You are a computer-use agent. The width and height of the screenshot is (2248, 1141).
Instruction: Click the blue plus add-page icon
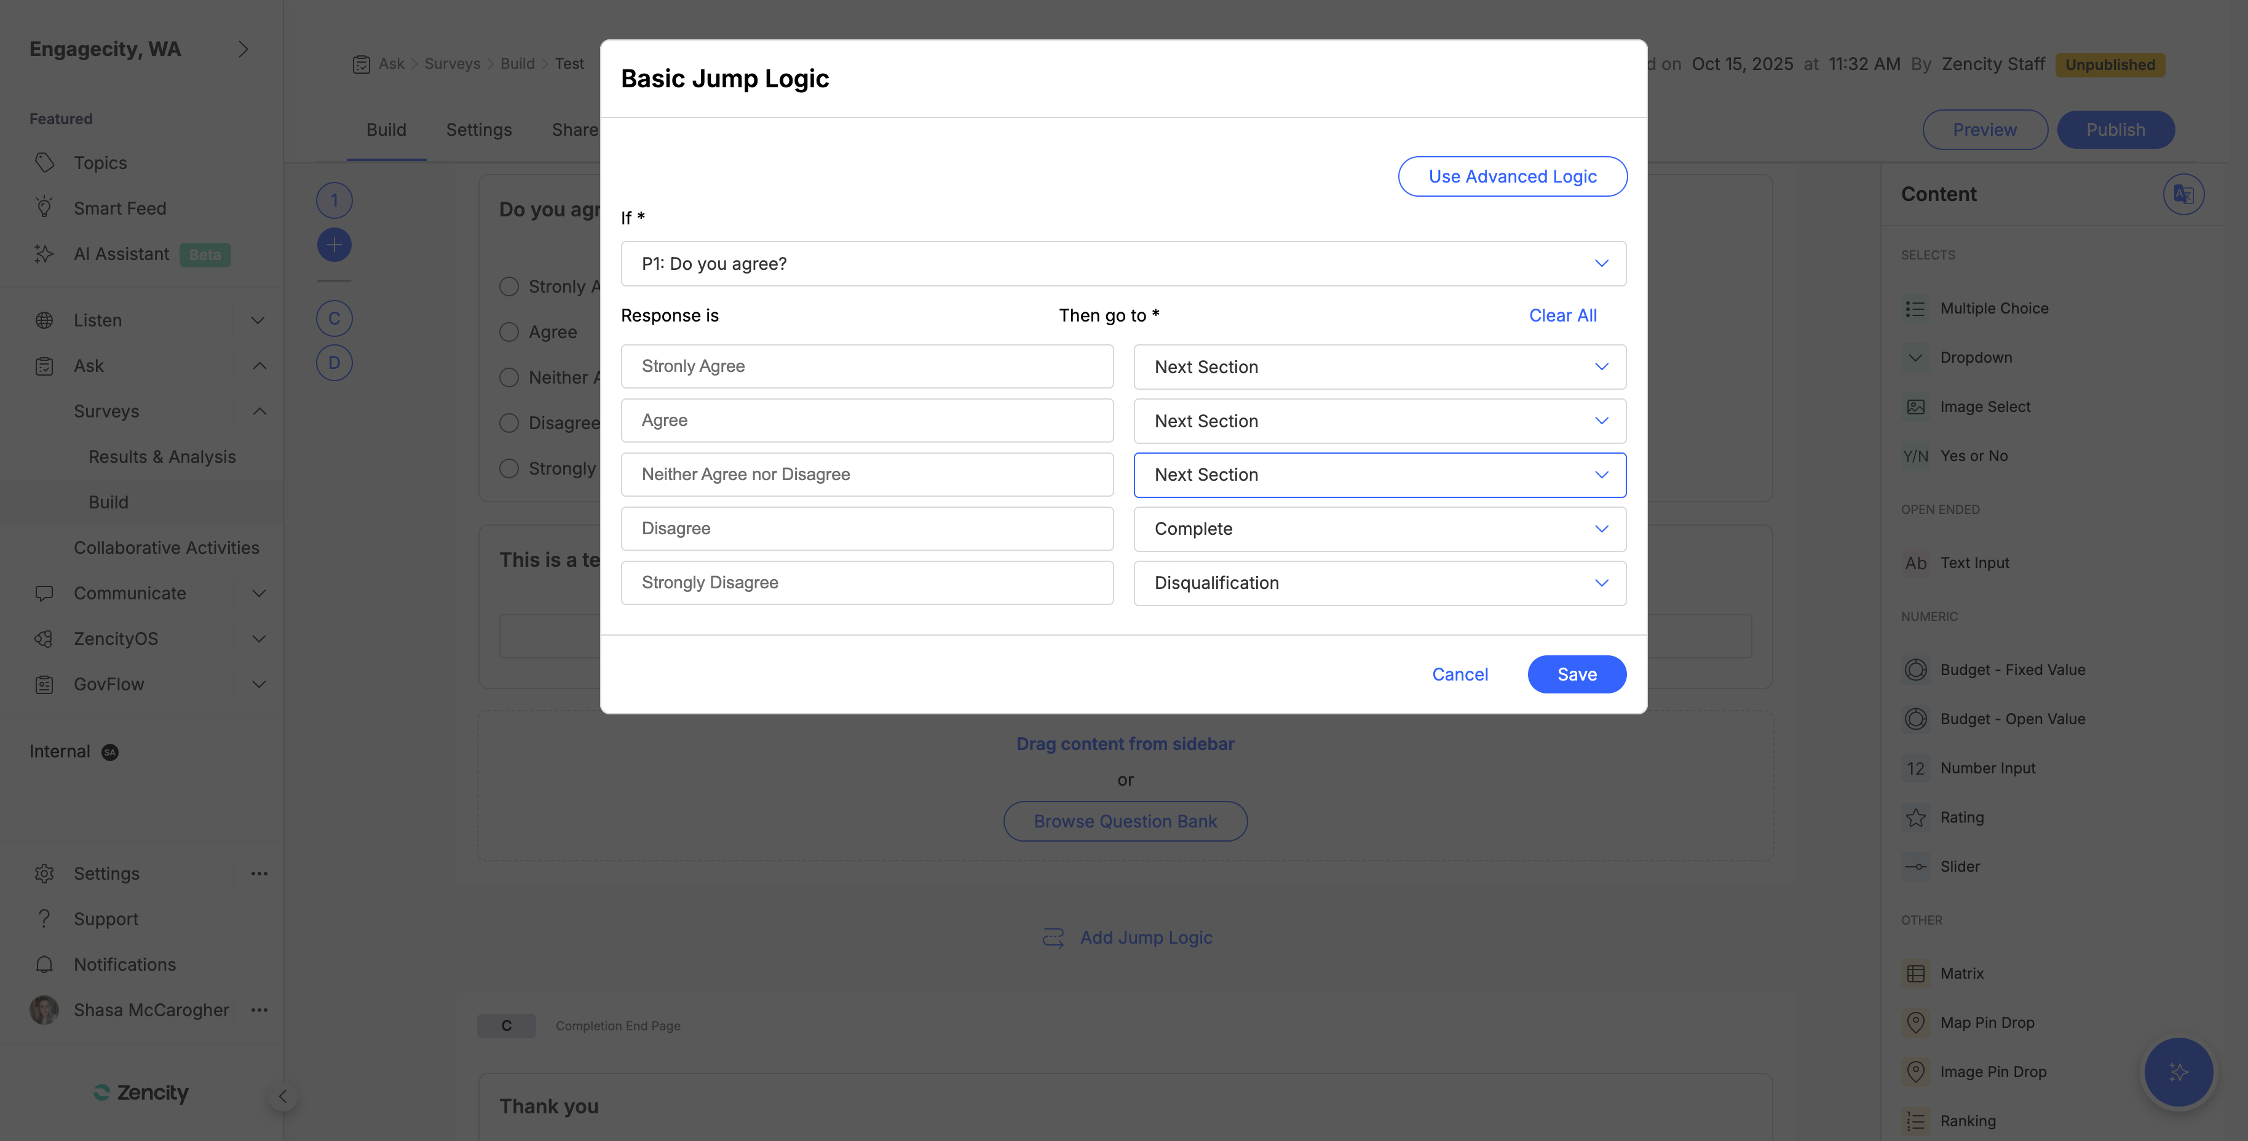[x=334, y=245]
